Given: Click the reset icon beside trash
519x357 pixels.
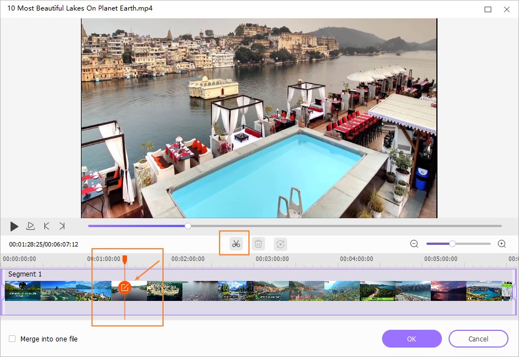Looking at the screenshot, I should (x=281, y=244).
